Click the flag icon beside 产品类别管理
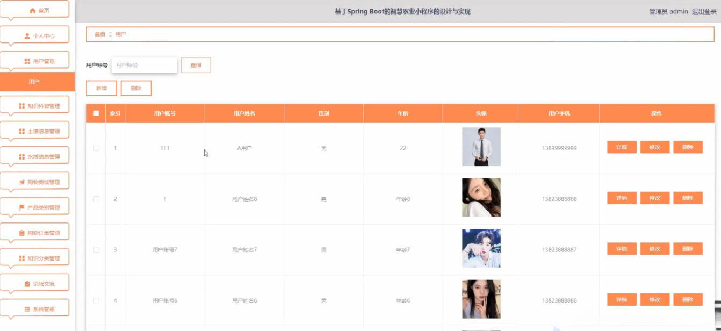 click(22, 207)
